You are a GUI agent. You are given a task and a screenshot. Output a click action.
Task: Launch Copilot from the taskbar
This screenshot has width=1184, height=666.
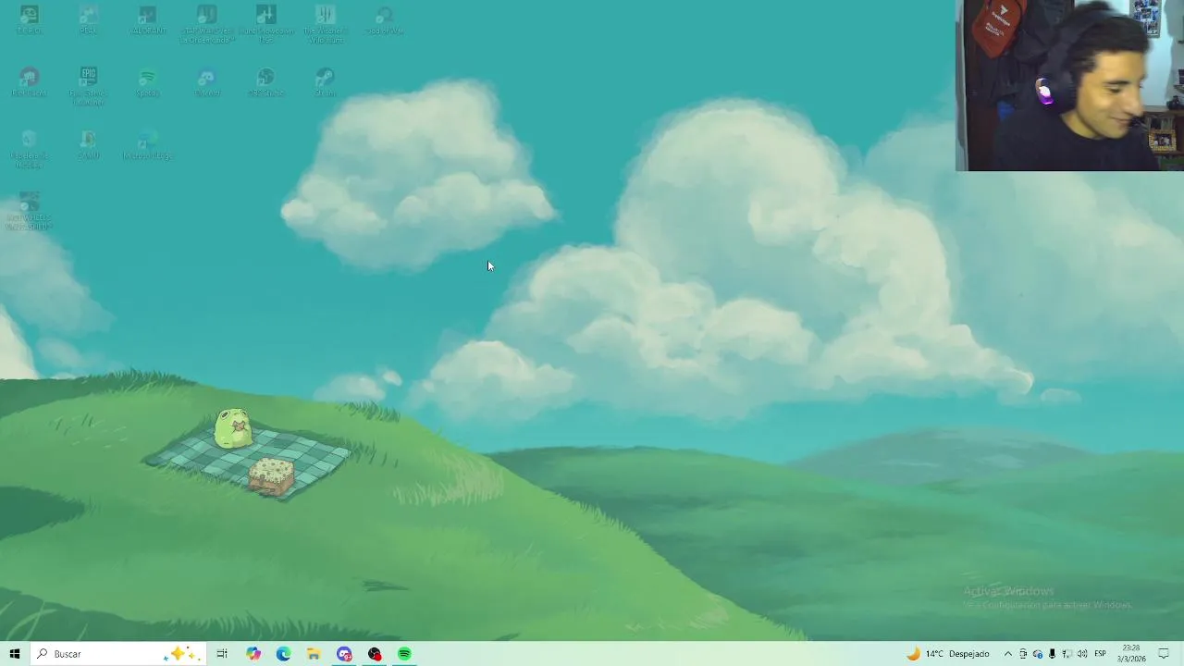(x=253, y=654)
